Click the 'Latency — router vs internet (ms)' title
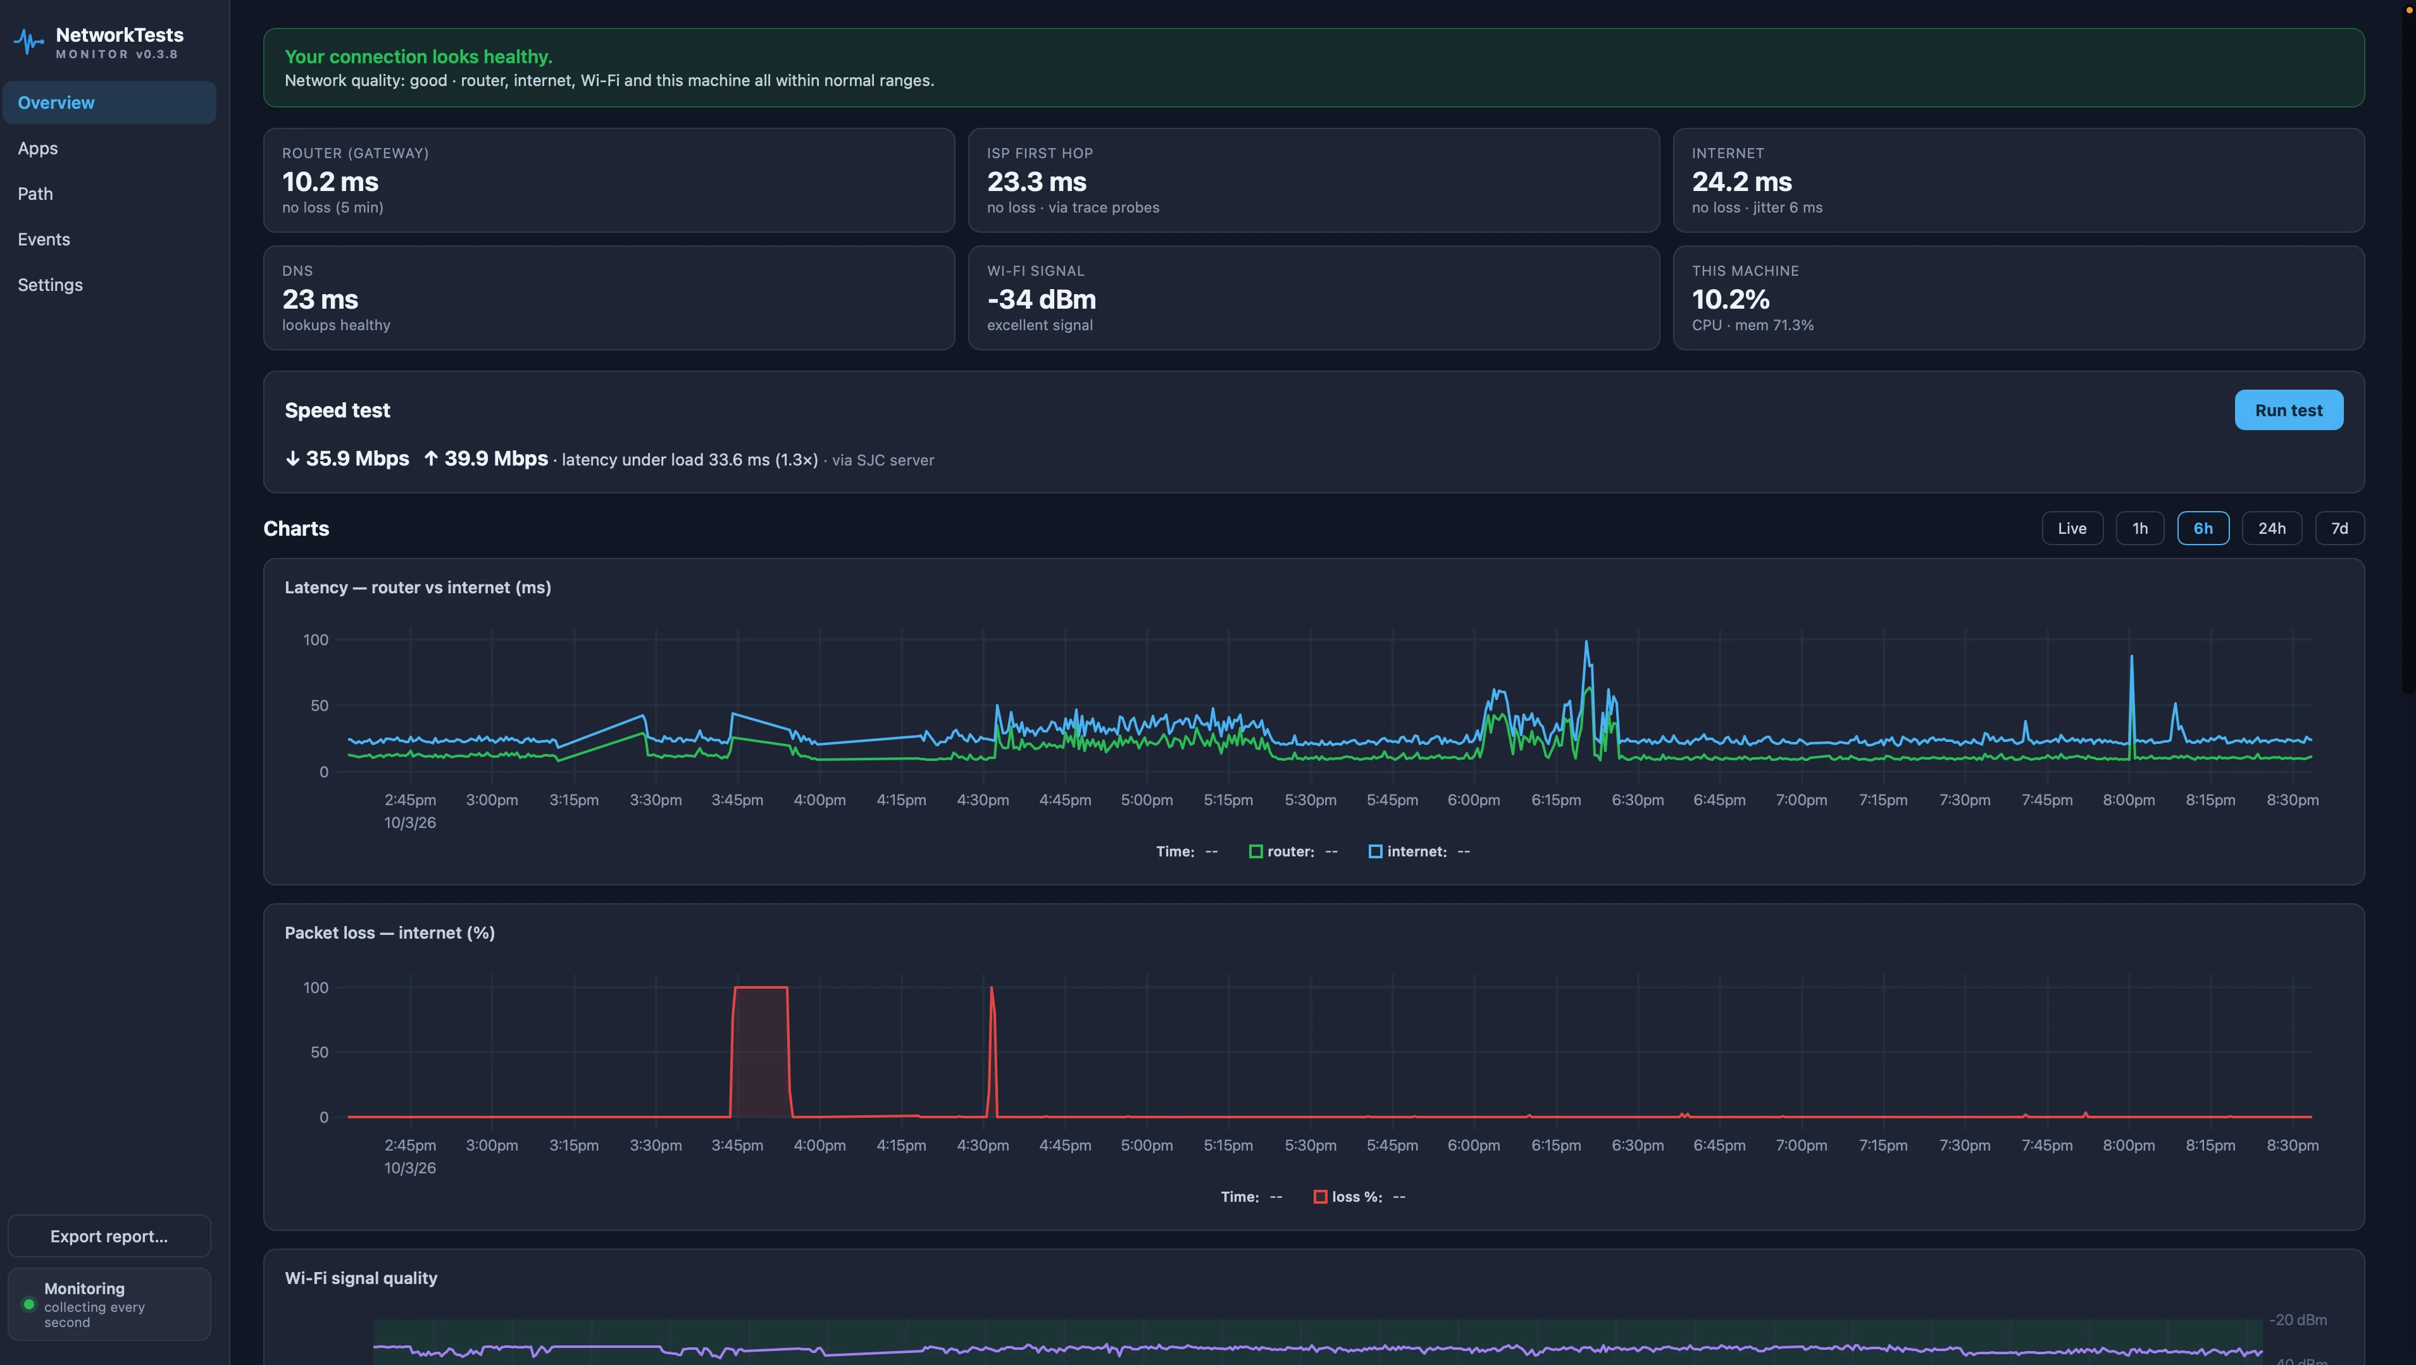2416x1365 pixels. pos(418,588)
